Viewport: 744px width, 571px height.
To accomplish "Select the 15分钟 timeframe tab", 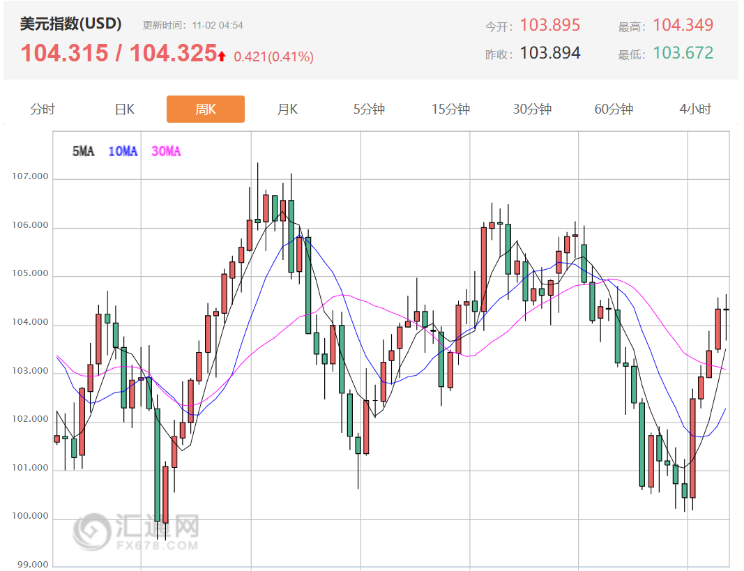I will coord(450,109).
